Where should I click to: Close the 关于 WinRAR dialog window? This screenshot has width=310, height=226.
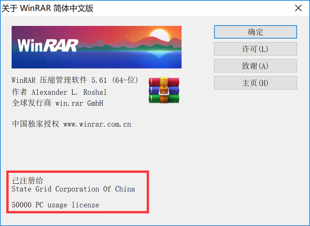point(298,8)
